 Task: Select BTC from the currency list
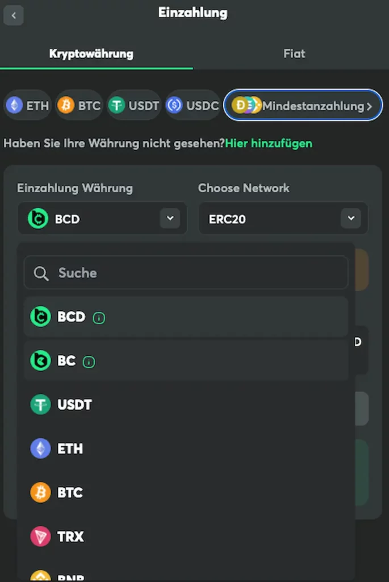(x=70, y=493)
